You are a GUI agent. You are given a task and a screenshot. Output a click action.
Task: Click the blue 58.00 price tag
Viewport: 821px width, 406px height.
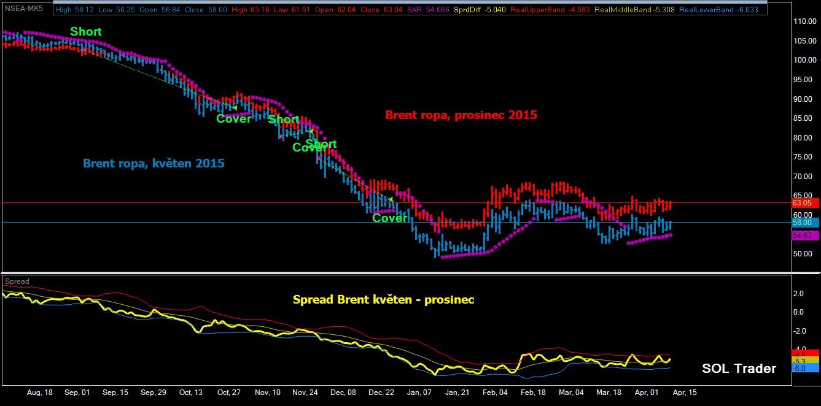point(805,222)
